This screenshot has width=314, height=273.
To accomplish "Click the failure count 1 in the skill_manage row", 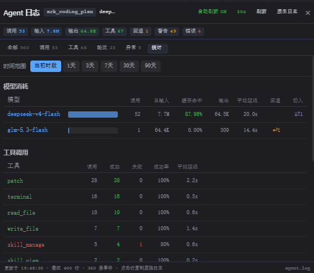I will click(141, 244).
